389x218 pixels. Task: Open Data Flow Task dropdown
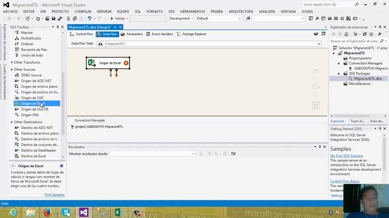[318, 44]
